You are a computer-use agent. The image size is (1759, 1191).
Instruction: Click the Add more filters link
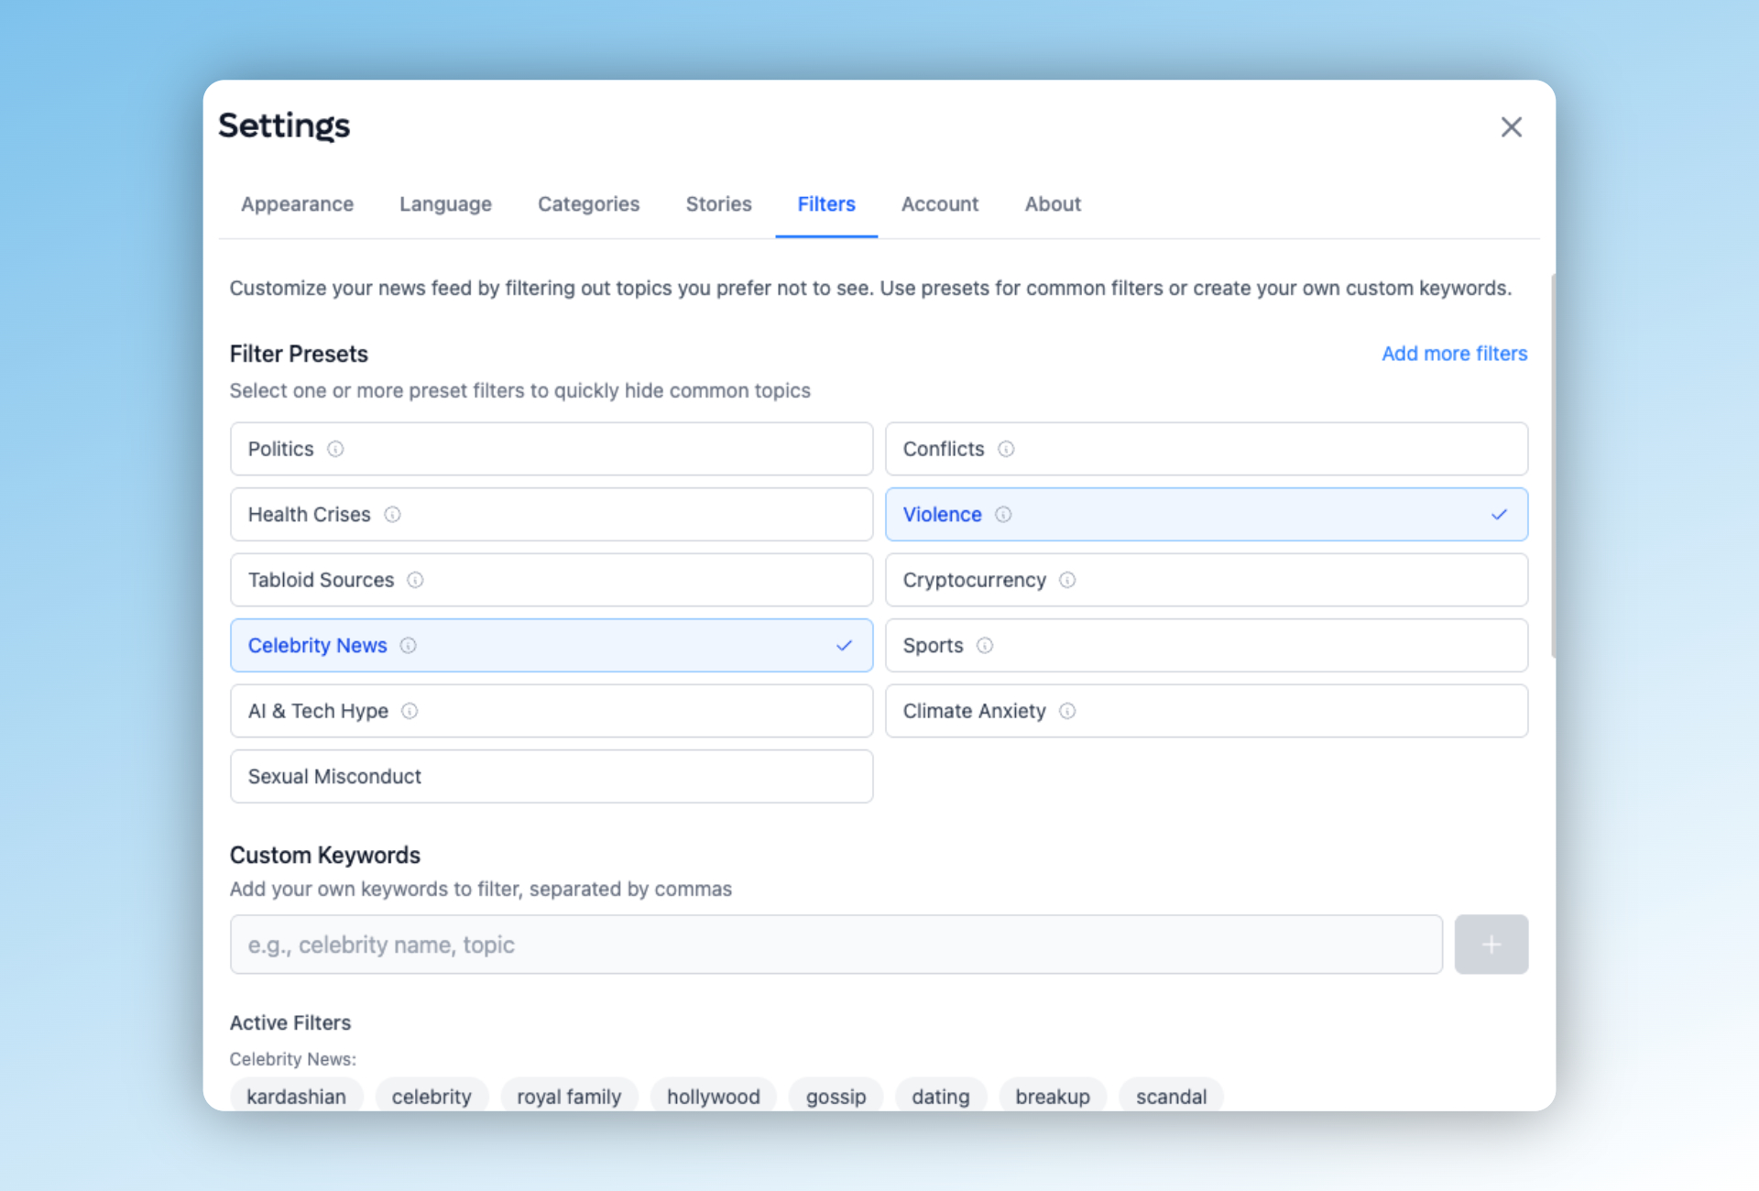1454,354
